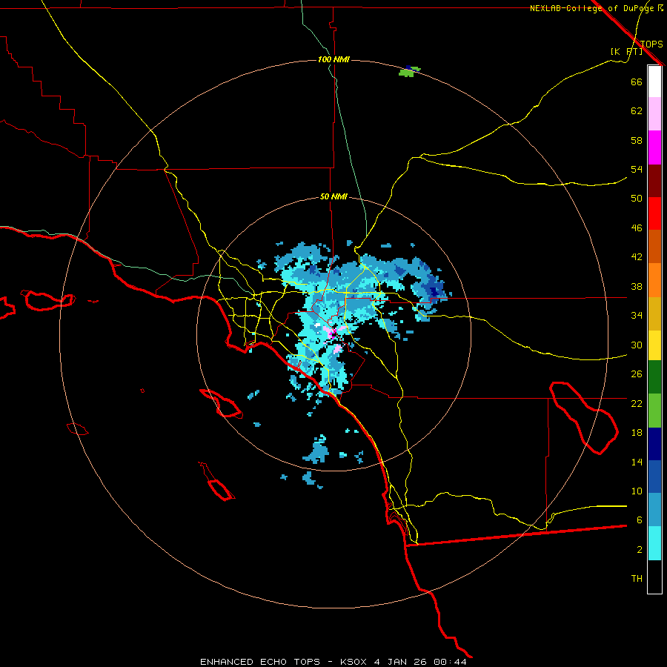Image resolution: width=667 pixels, height=667 pixels.
Task: Select the light green swatch near 22
Action: pyautogui.click(x=654, y=411)
